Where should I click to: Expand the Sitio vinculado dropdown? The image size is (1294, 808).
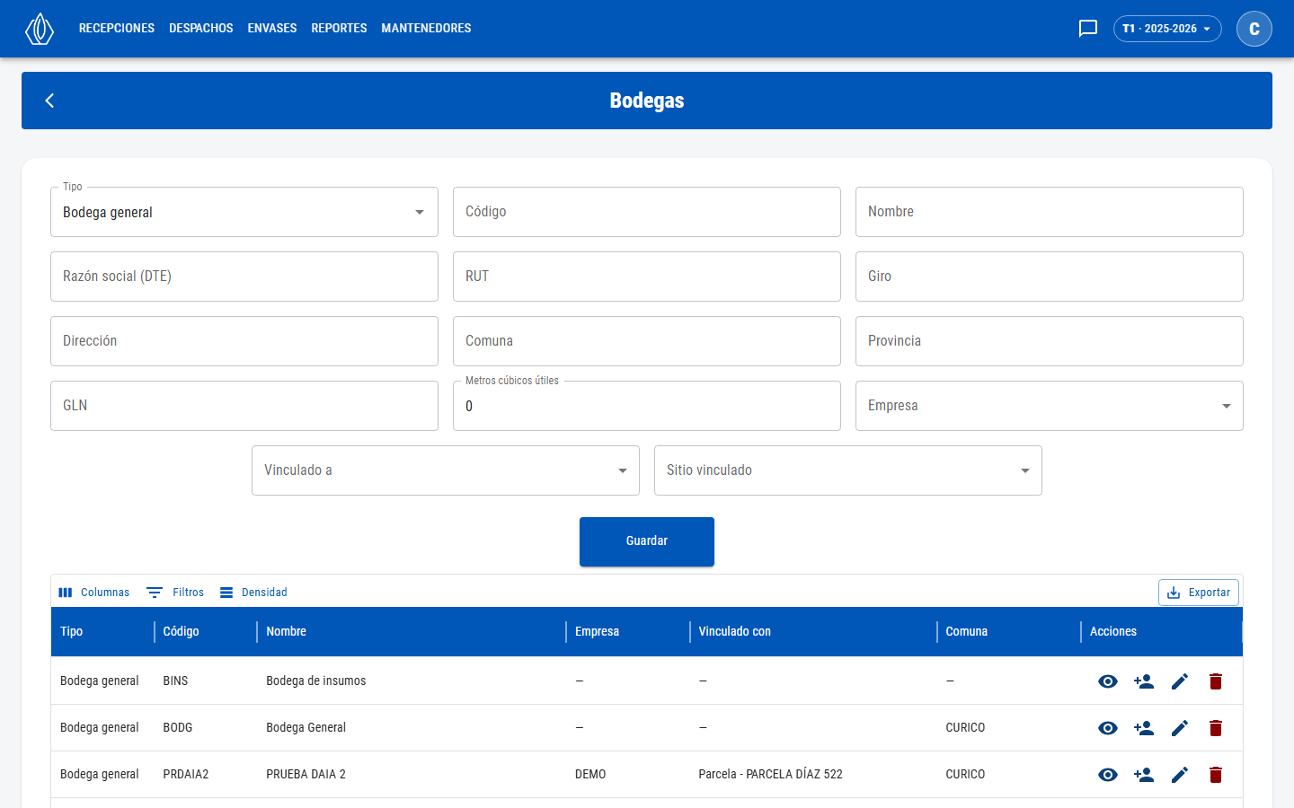(x=848, y=470)
